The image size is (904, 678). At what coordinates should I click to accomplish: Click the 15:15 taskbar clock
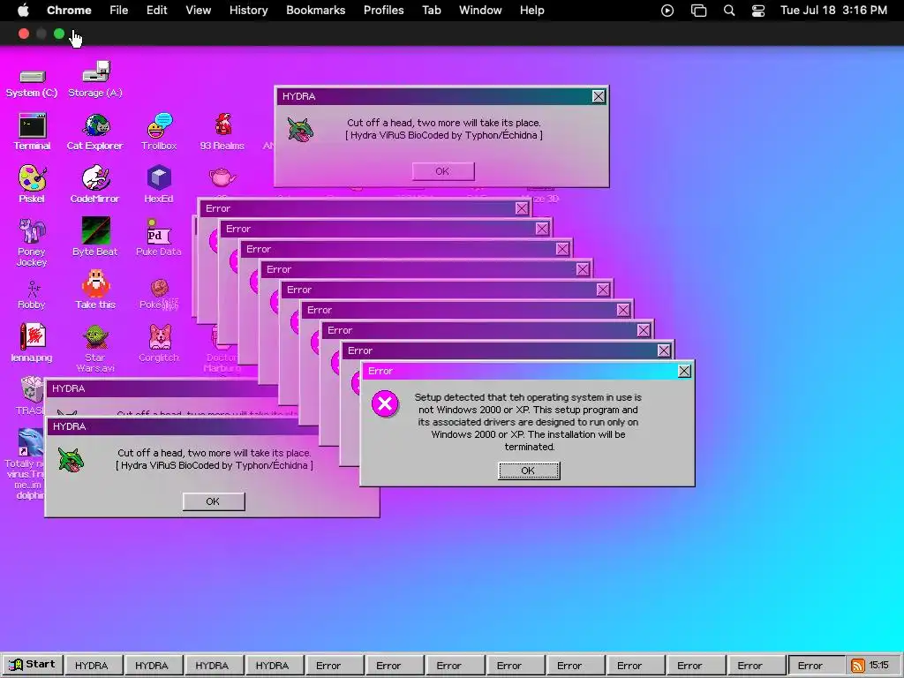pos(879,666)
